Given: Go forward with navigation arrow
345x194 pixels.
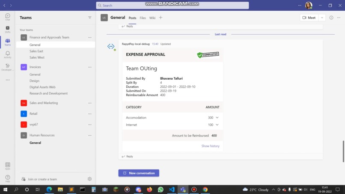Looking at the screenshot, I should (x=11, y=5).
